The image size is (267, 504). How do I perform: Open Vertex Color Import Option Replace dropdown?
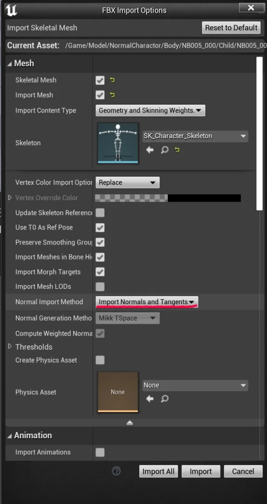127,182
